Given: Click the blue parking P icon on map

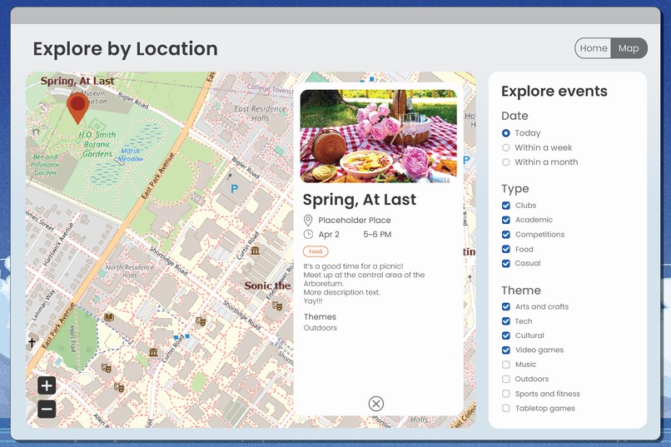Looking at the screenshot, I should click(x=234, y=189).
